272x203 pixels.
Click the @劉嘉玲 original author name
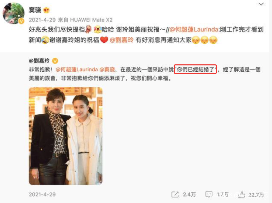point(39,61)
